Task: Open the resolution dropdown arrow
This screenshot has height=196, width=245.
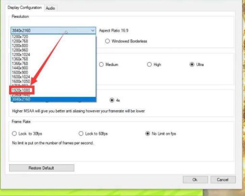Action: pos(93,30)
